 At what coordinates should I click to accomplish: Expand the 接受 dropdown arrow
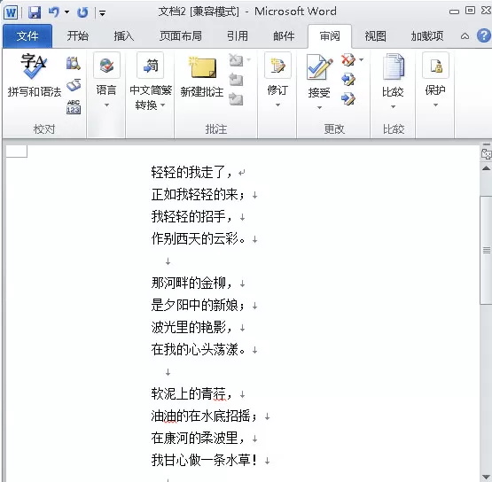[319, 107]
